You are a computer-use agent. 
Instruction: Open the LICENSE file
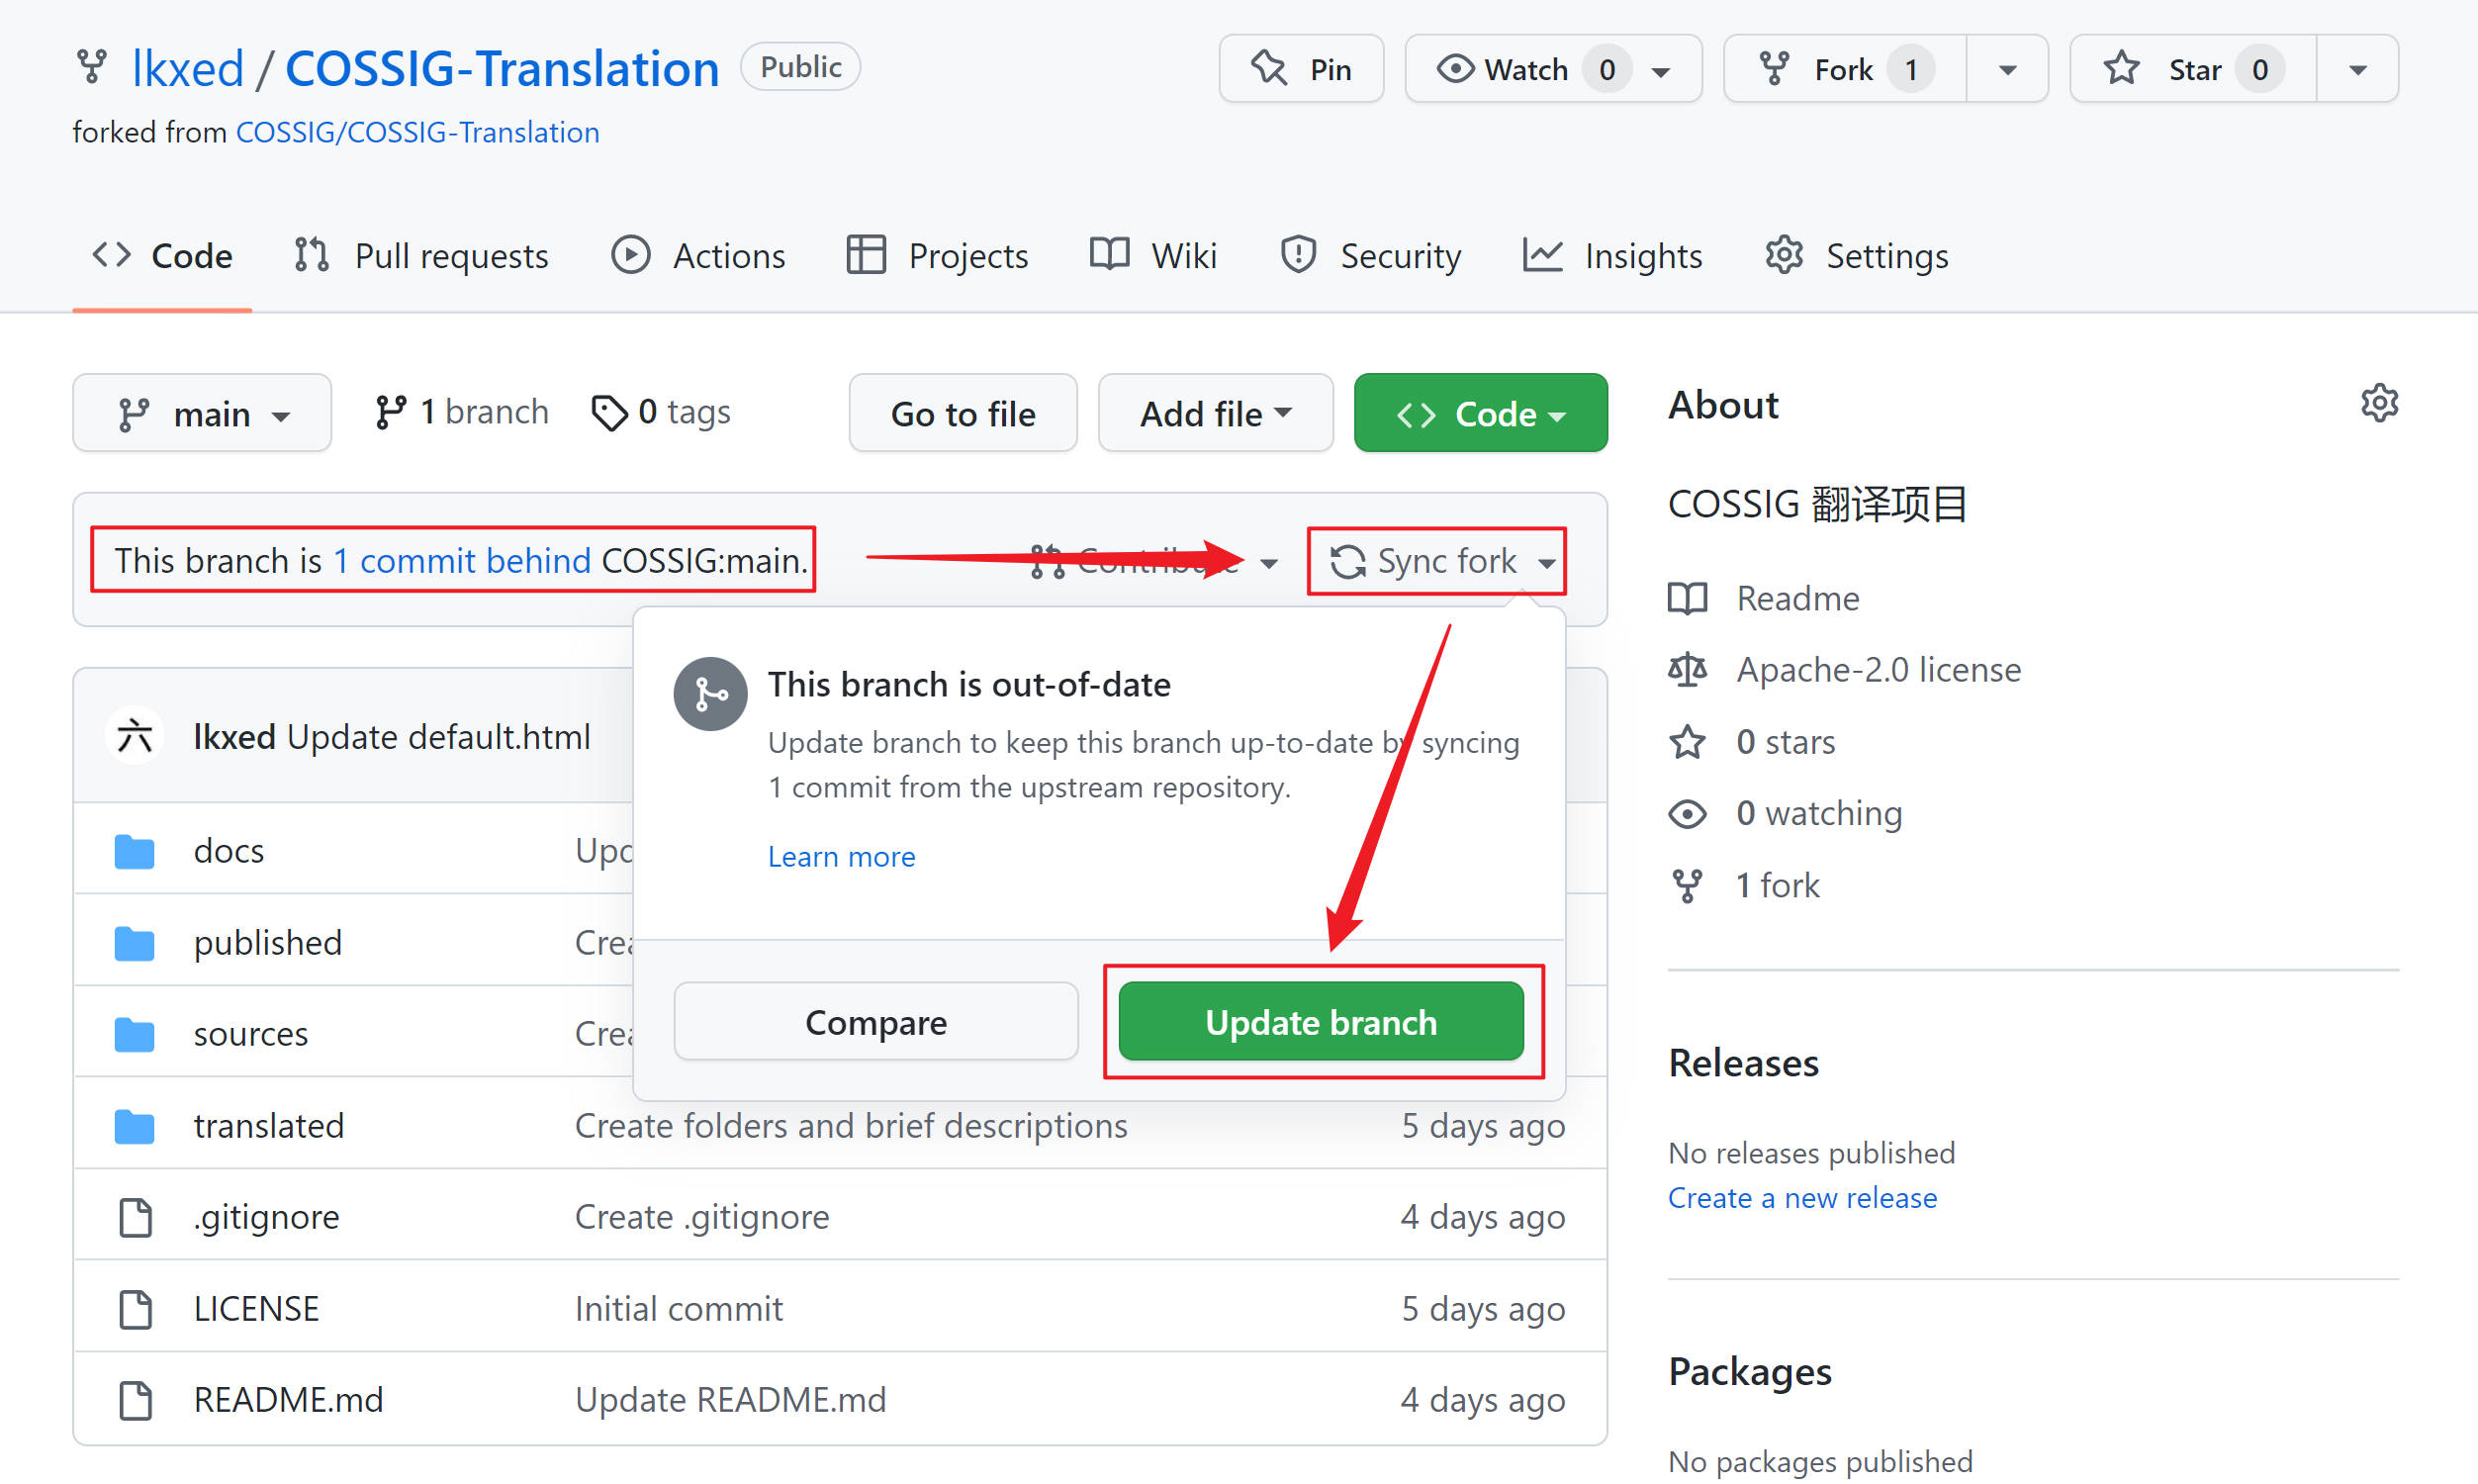257,1309
